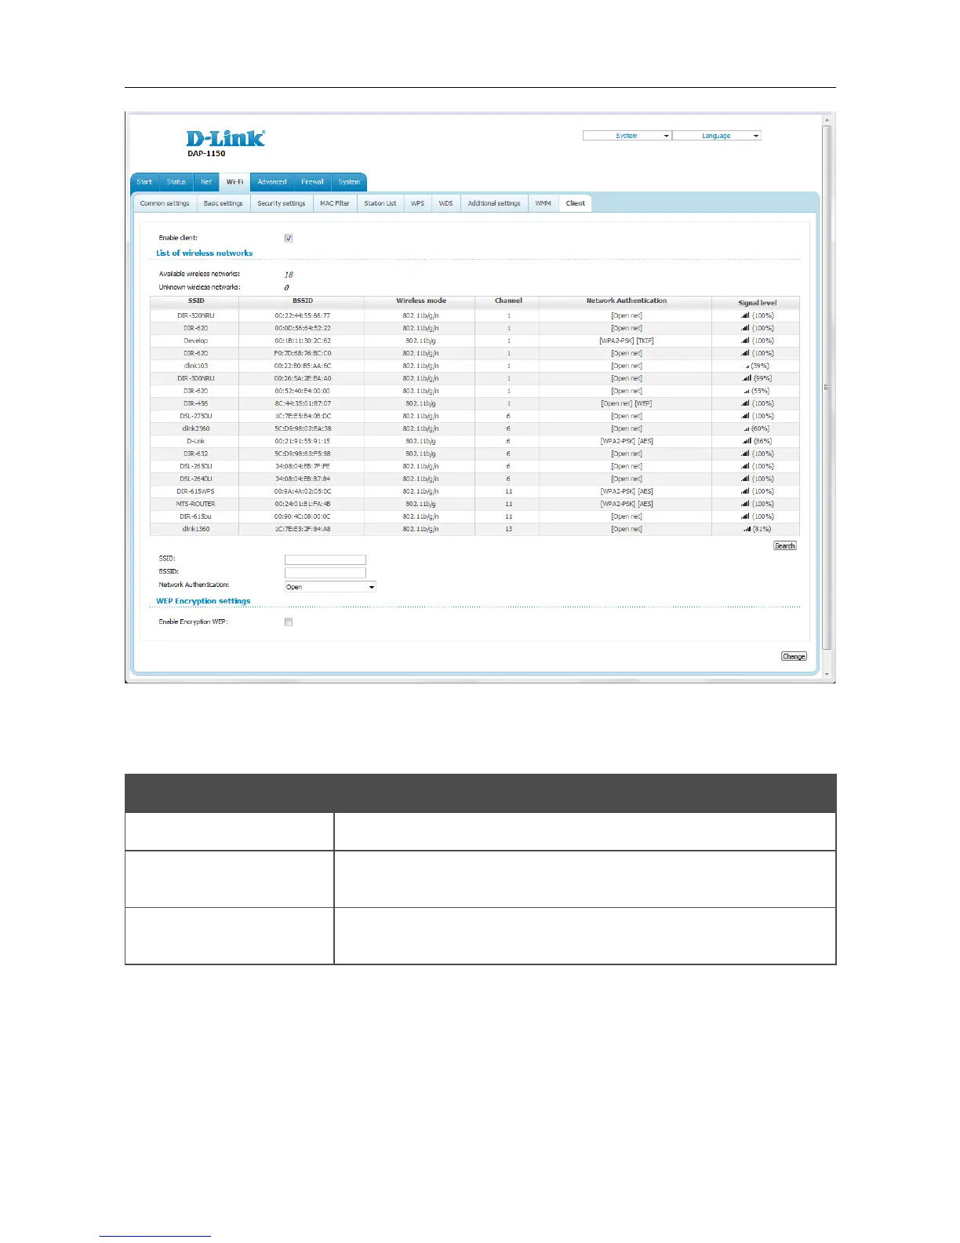960x1243 pixels.
Task: Click the scrollbar down arrow
Action: click(x=827, y=673)
